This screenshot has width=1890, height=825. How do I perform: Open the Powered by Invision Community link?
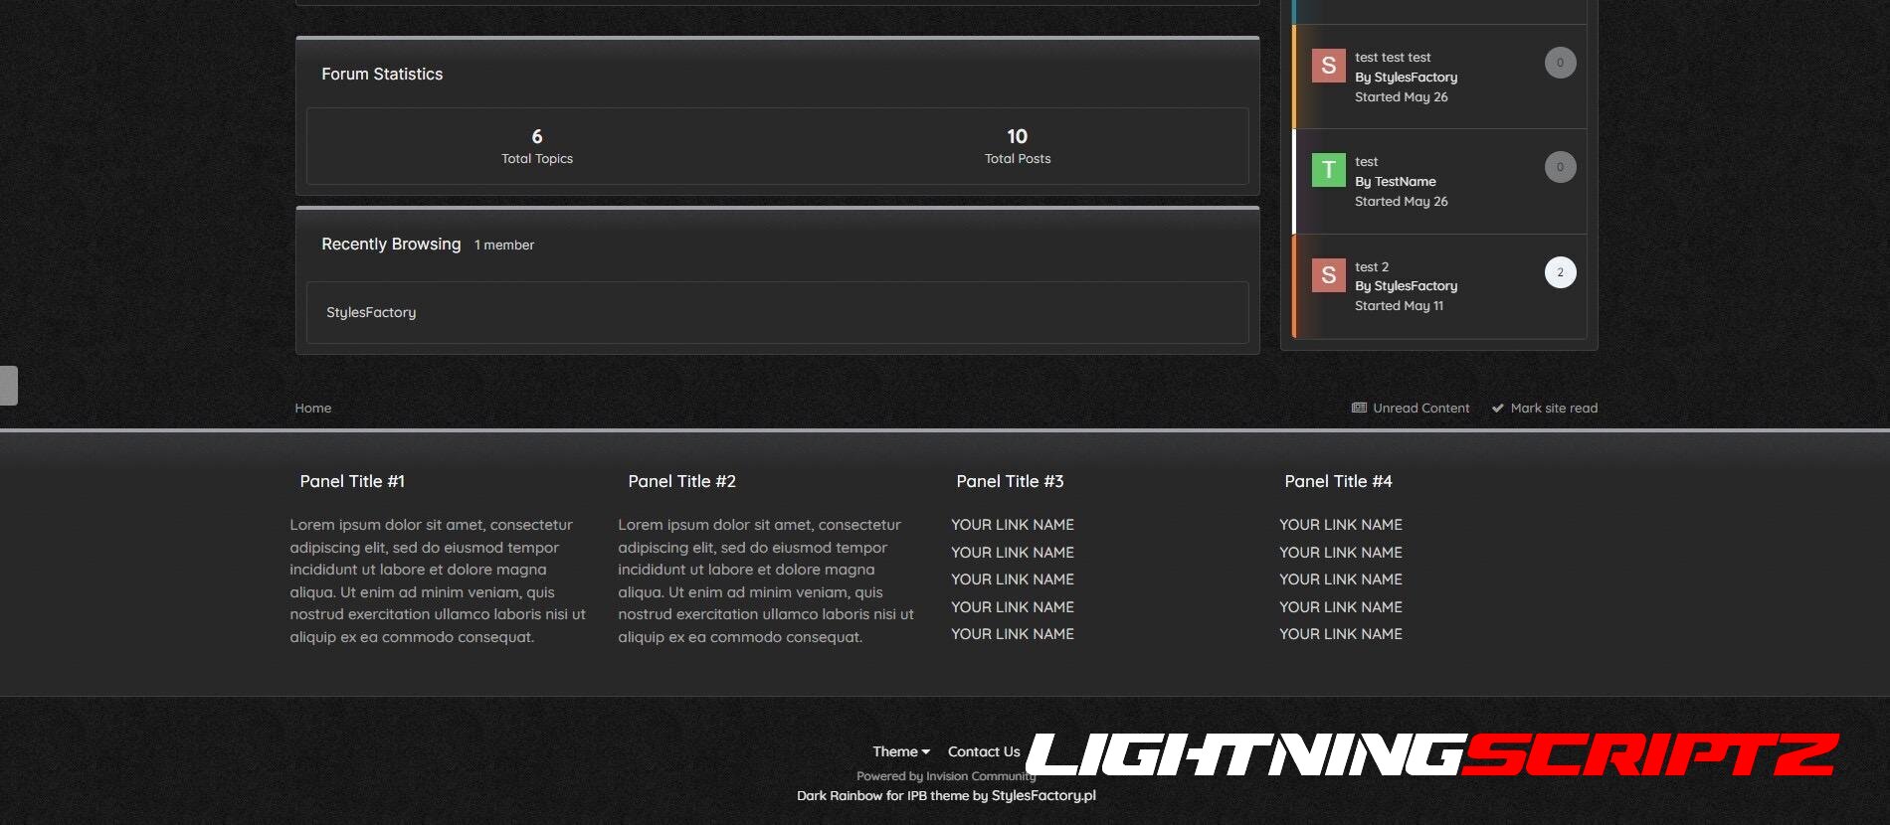tap(945, 776)
